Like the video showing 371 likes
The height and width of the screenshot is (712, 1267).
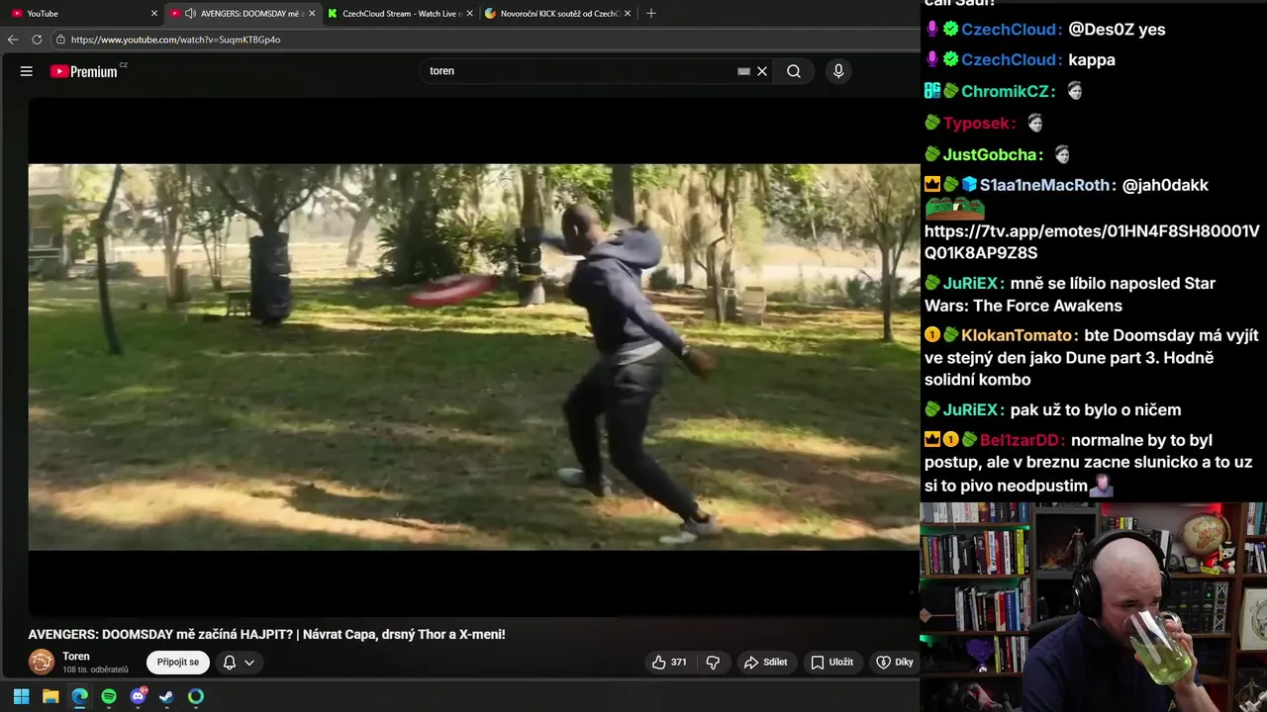click(669, 663)
